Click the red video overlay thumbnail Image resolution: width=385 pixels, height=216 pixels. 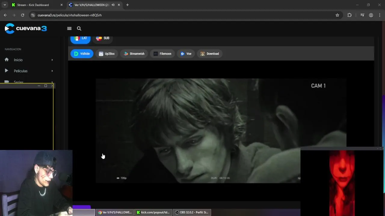342,183
